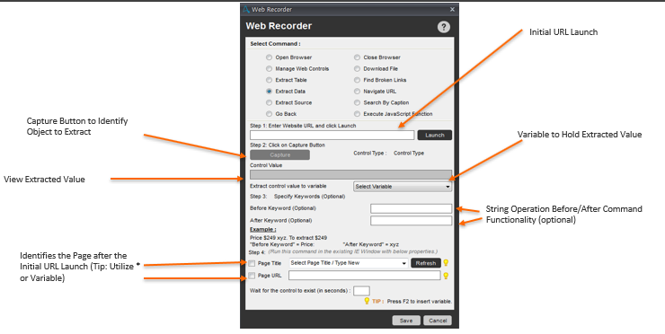
Task: Click the 'Select Command :' label
Action: pyautogui.click(x=275, y=44)
